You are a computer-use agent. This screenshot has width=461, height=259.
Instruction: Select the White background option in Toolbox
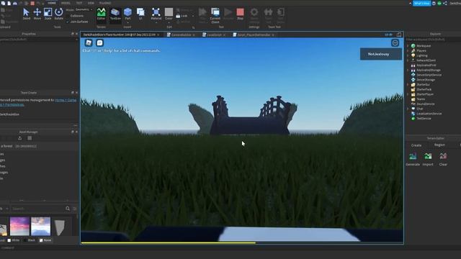[13, 240]
